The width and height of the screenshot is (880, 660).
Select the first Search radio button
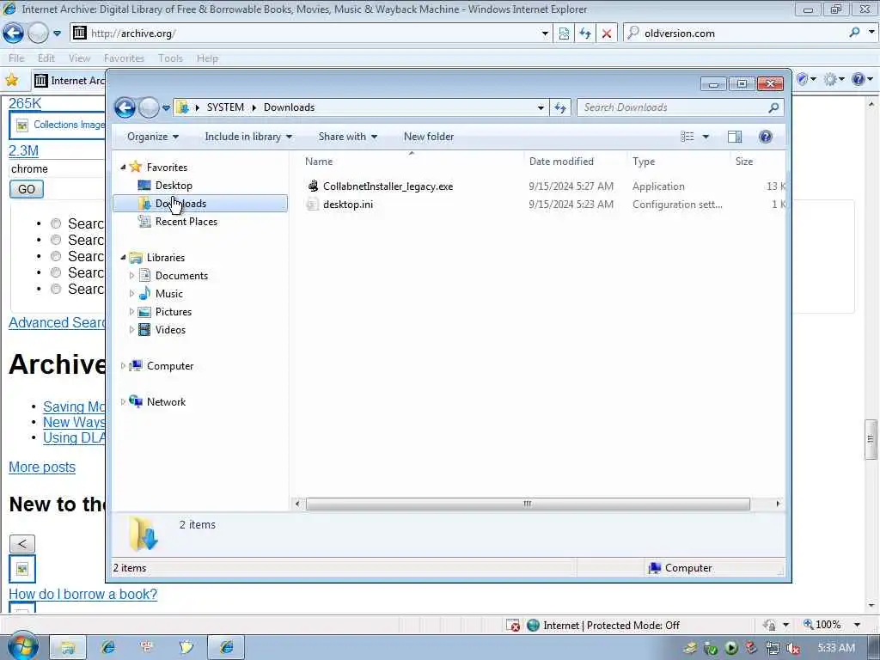coord(56,223)
